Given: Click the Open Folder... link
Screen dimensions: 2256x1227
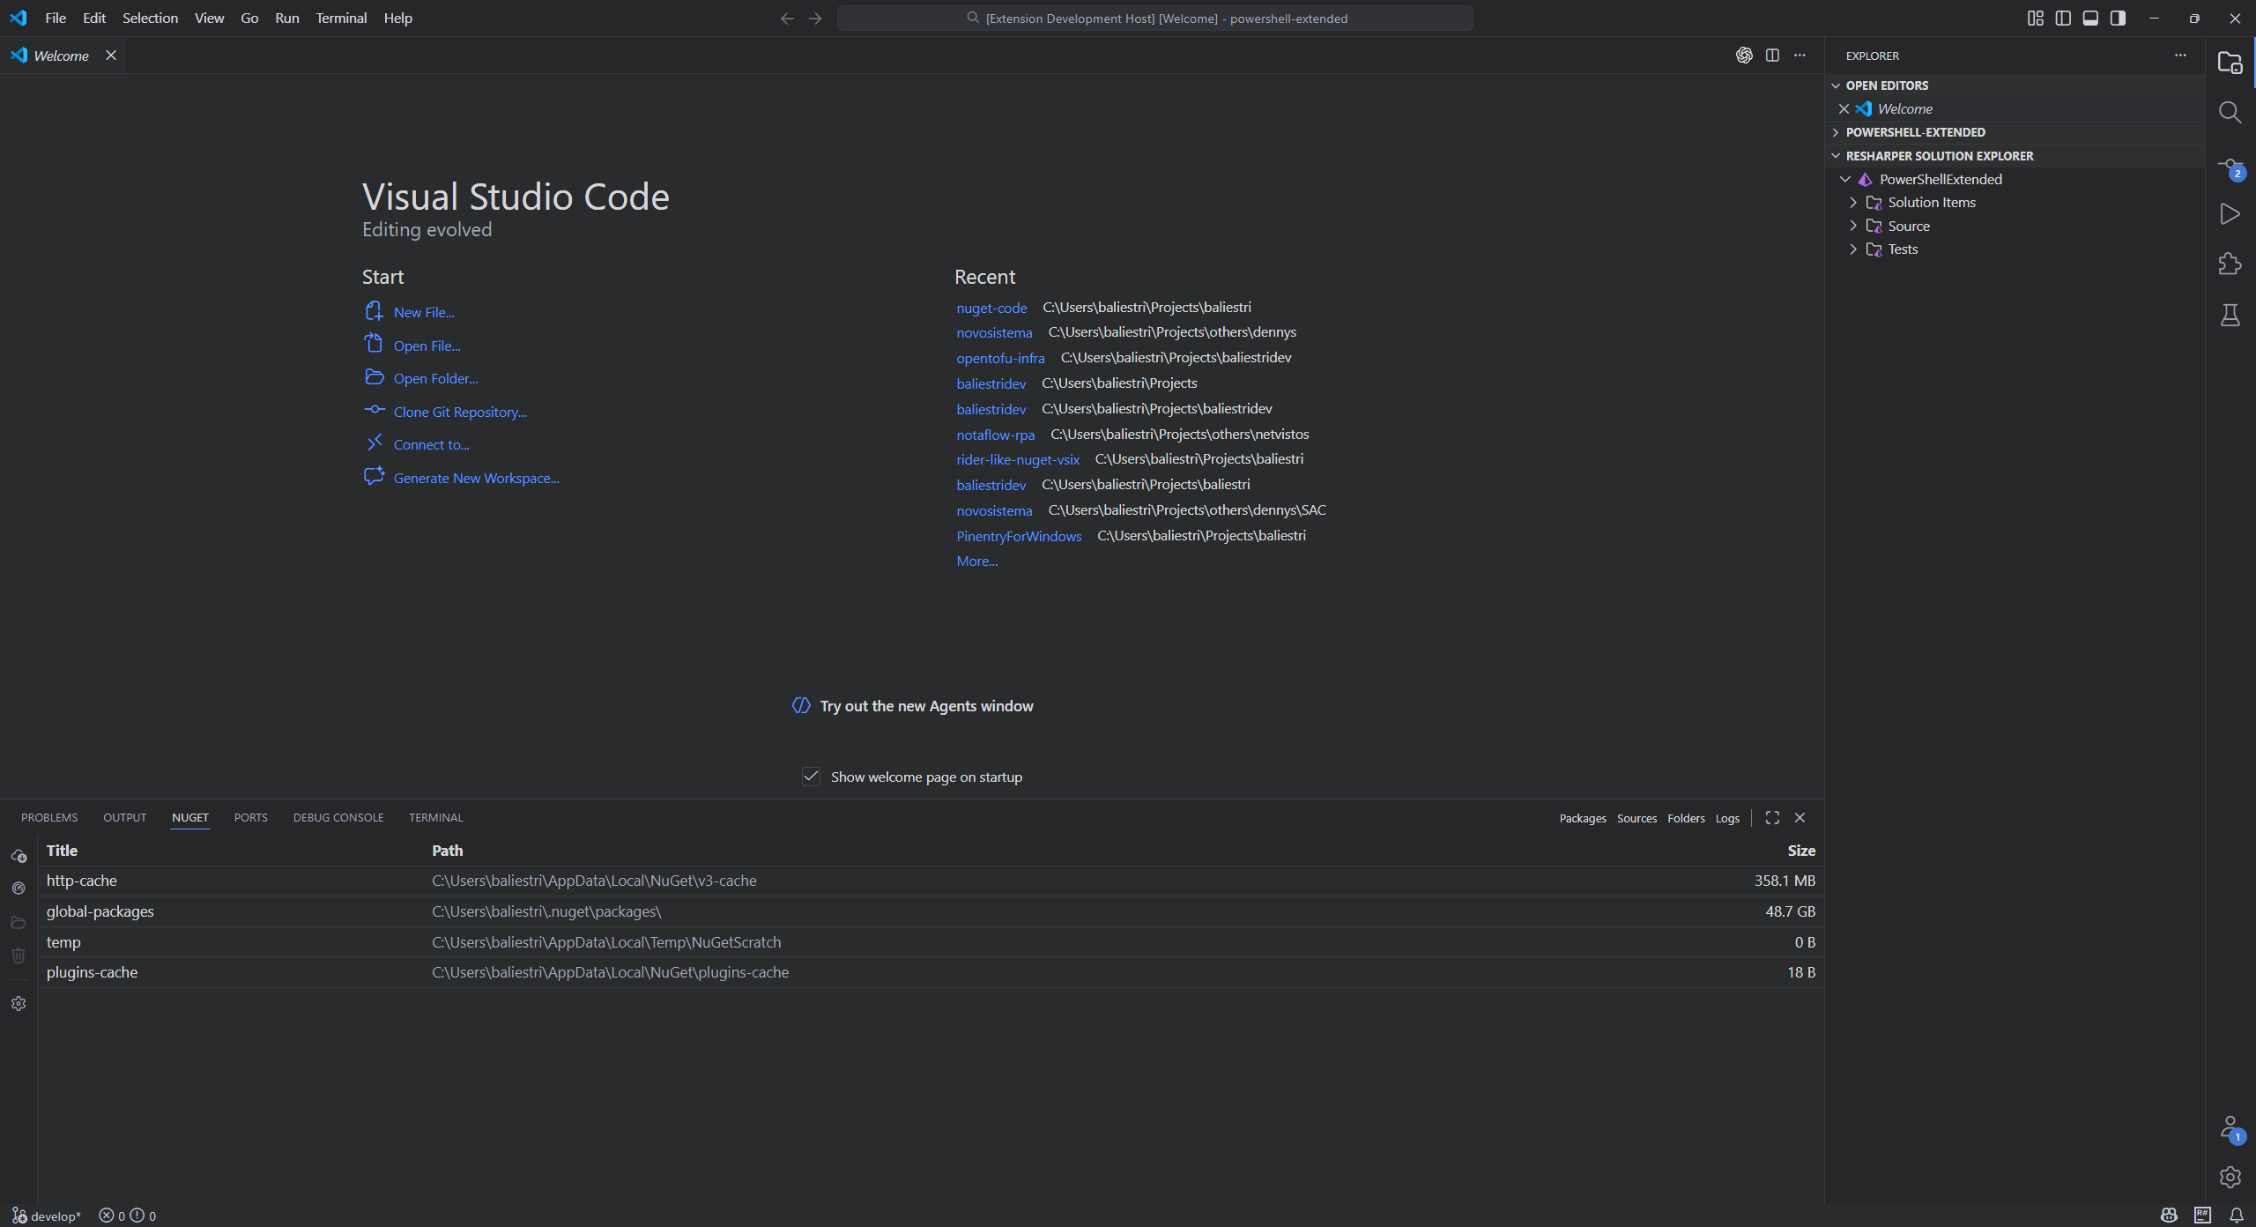Looking at the screenshot, I should coord(435,378).
